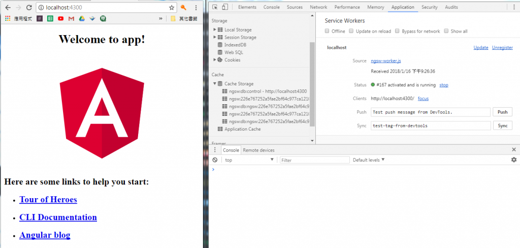Open the CLI Documentation link
The height and width of the screenshot is (248, 520).
[x=58, y=218]
